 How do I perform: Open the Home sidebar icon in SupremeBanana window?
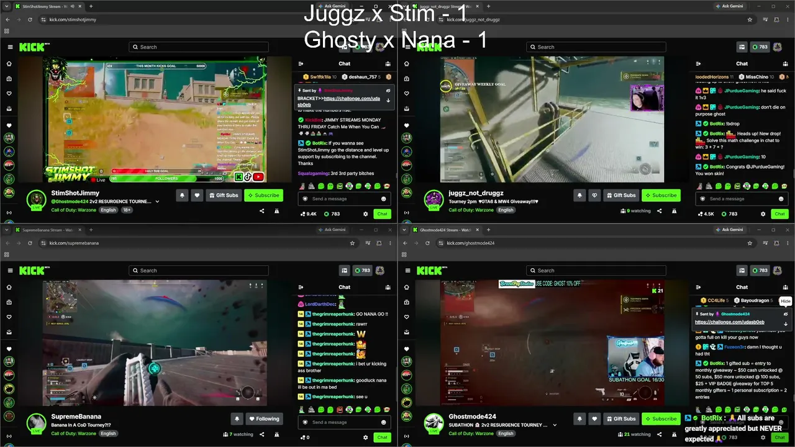pyautogui.click(x=9, y=287)
